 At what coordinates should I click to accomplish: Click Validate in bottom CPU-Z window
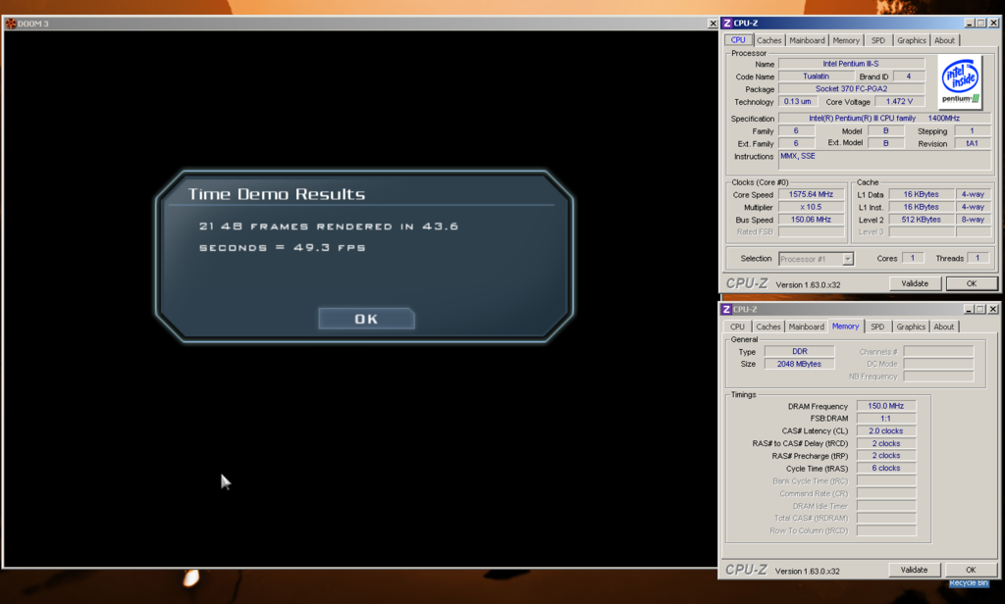pyautogui.click(x=914, y=570)
